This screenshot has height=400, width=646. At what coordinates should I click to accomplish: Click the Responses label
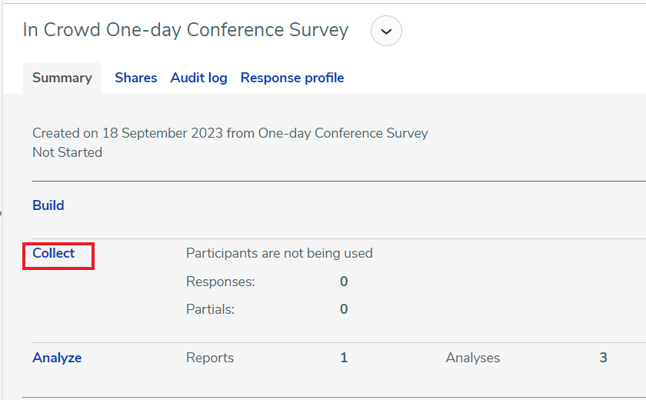[221, 282]
